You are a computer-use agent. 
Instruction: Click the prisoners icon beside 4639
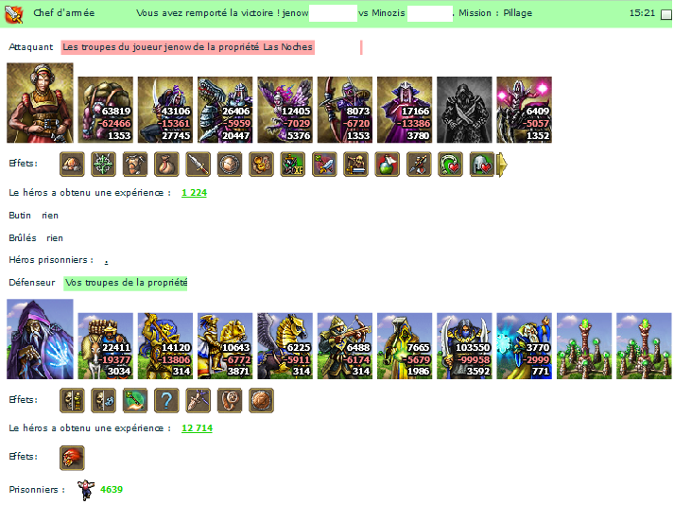[86, 490]
